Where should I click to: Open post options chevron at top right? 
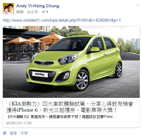pyautogui.click(x=138, y=5)
